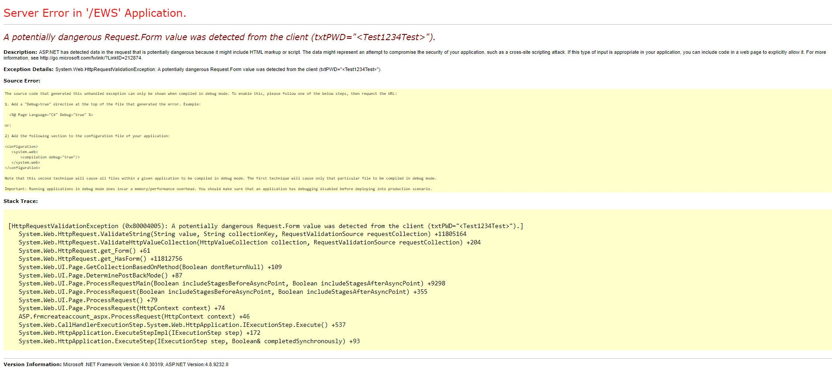Screen dimensions: 832x382
Task: Click the 'HttpRequest.get_Form() +61' line
Action: point(84,251)
